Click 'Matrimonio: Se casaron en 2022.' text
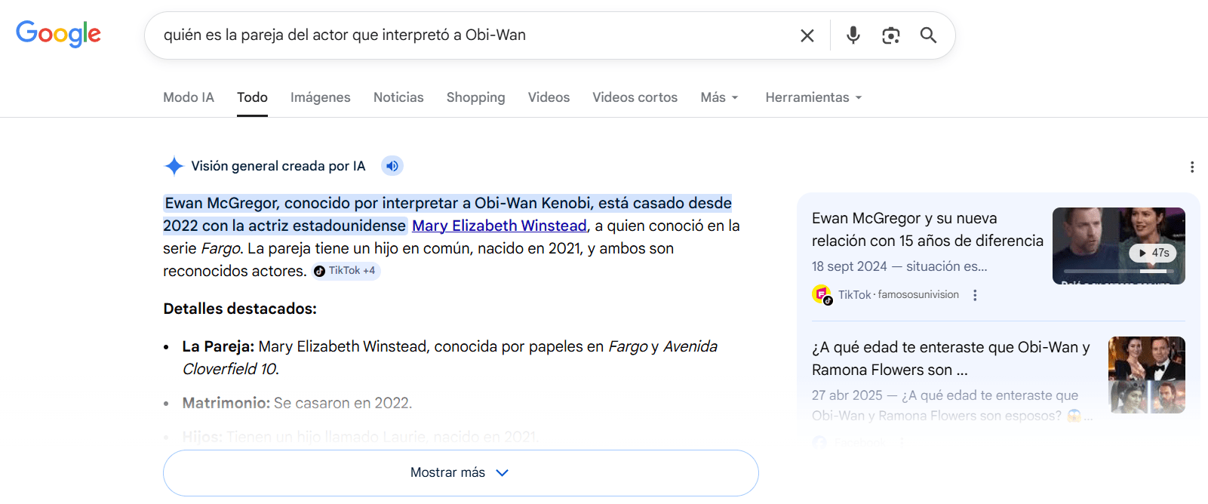Viewport: 1208px width, 504px height. coord(297,403)
